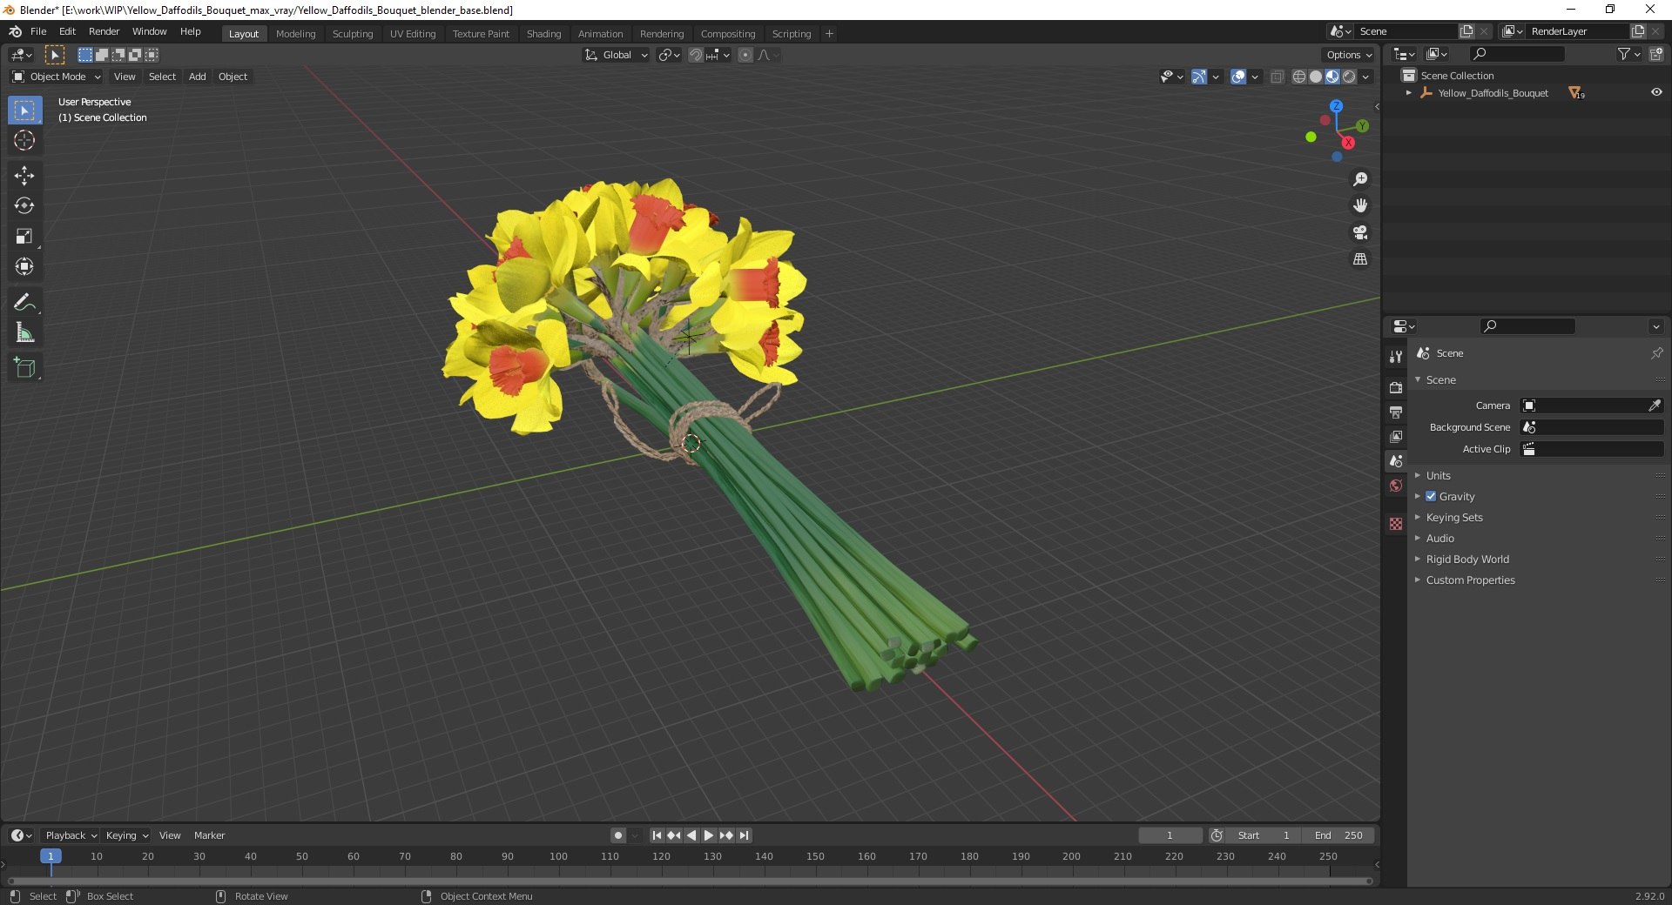
Task: Toggle viewport gizmos display
Action: point(1199,77)
